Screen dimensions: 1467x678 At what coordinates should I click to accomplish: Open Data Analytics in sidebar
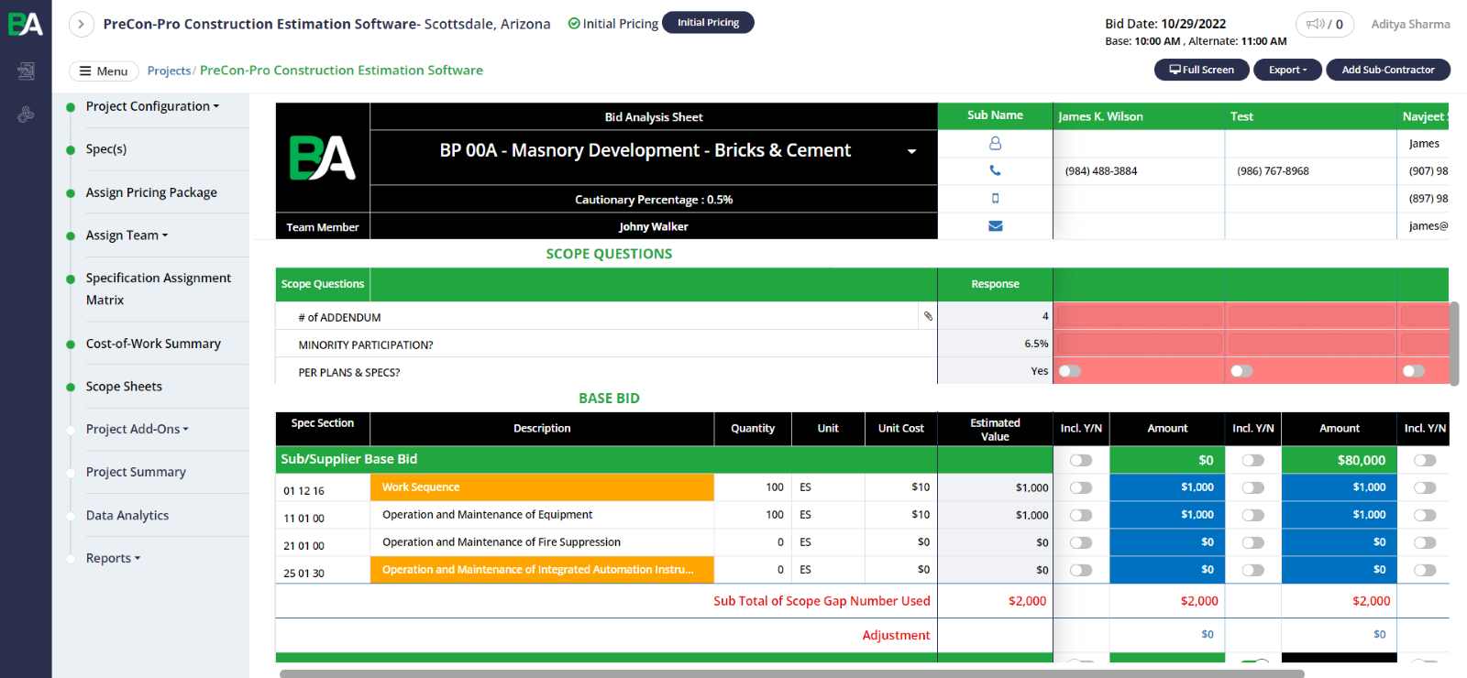click(x=127, y=515)
